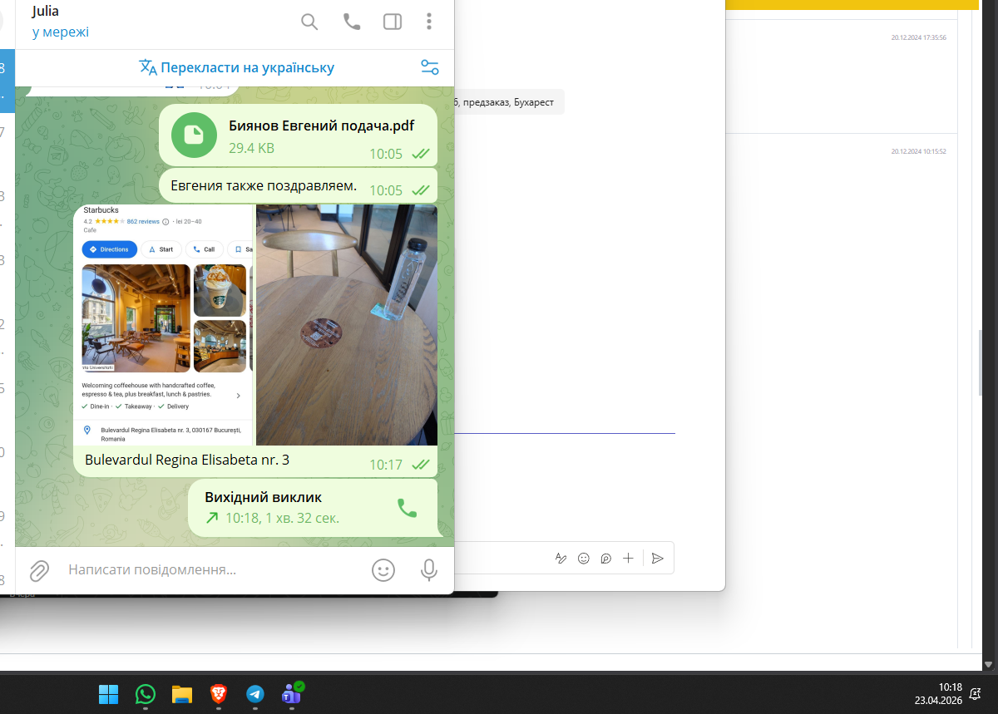
Task: Click the attach file paperclip icon
Action: tap(39, 570)
